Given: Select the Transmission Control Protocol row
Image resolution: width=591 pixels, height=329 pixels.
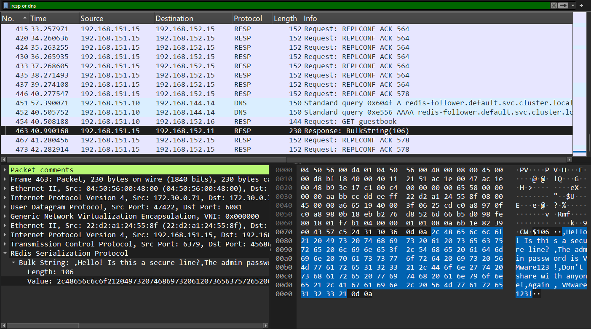Looking at the screenshot, I should (139, 244).
